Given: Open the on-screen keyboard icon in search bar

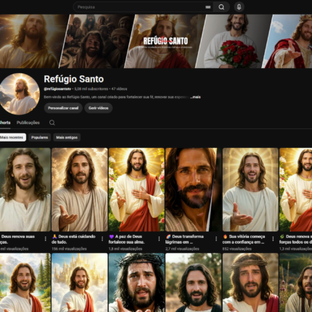Looking at the screenshot, I should (208, 7).
